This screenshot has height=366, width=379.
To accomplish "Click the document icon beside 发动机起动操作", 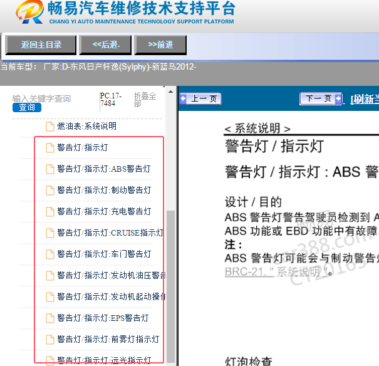I will (49, 296).
